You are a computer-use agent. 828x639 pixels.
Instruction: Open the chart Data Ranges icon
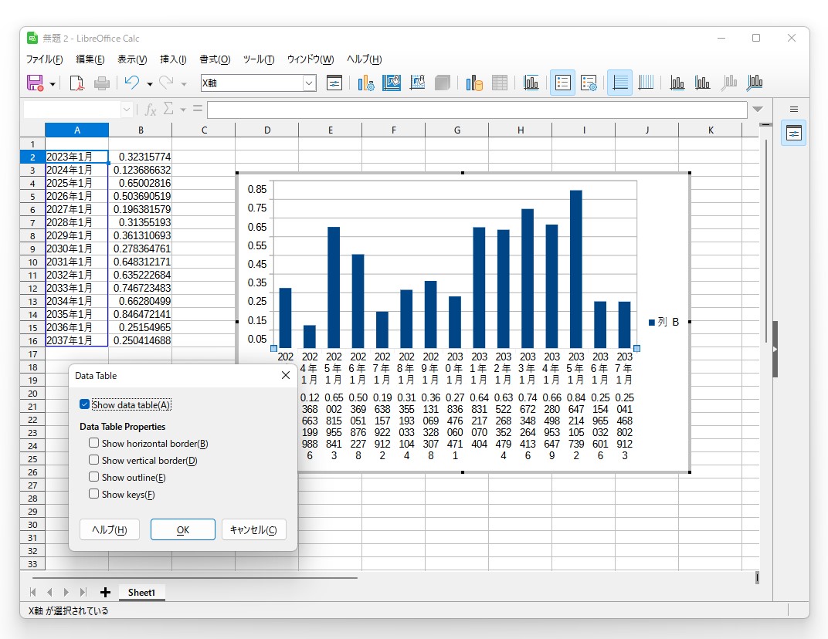point(473,83)
